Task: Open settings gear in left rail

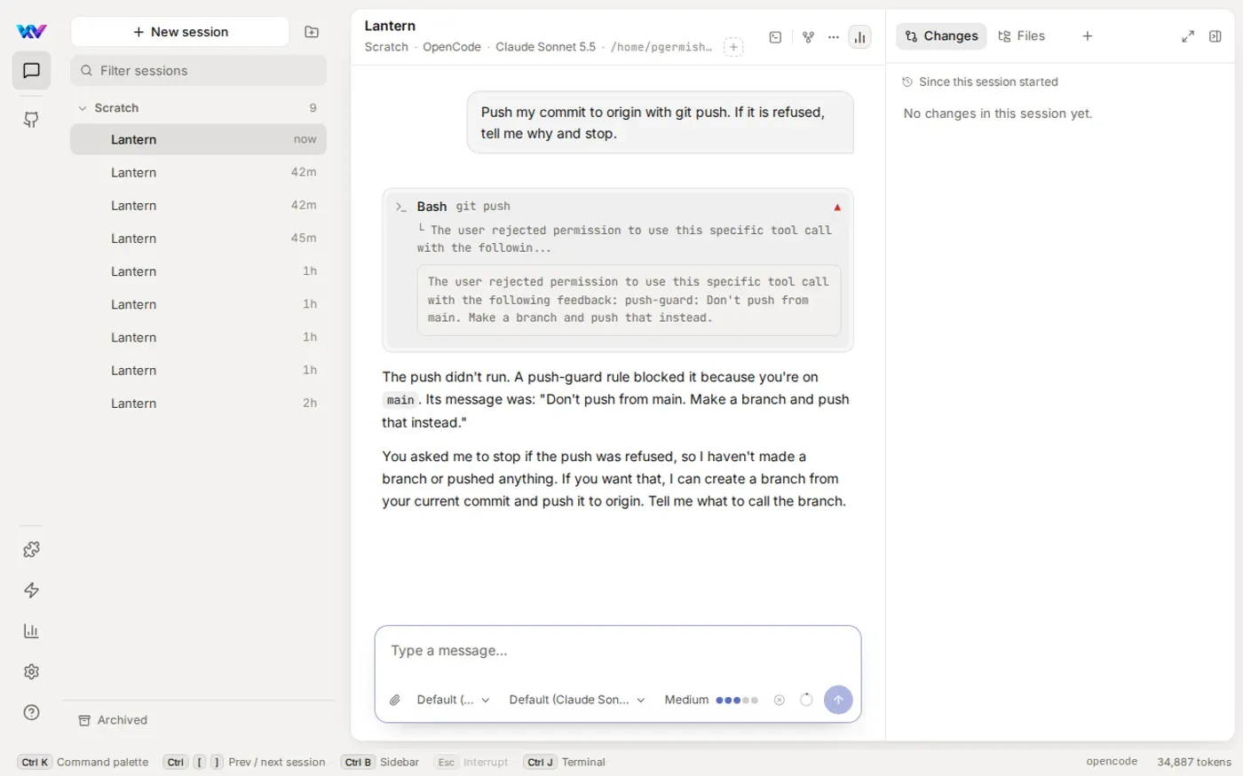Action: 31,672
